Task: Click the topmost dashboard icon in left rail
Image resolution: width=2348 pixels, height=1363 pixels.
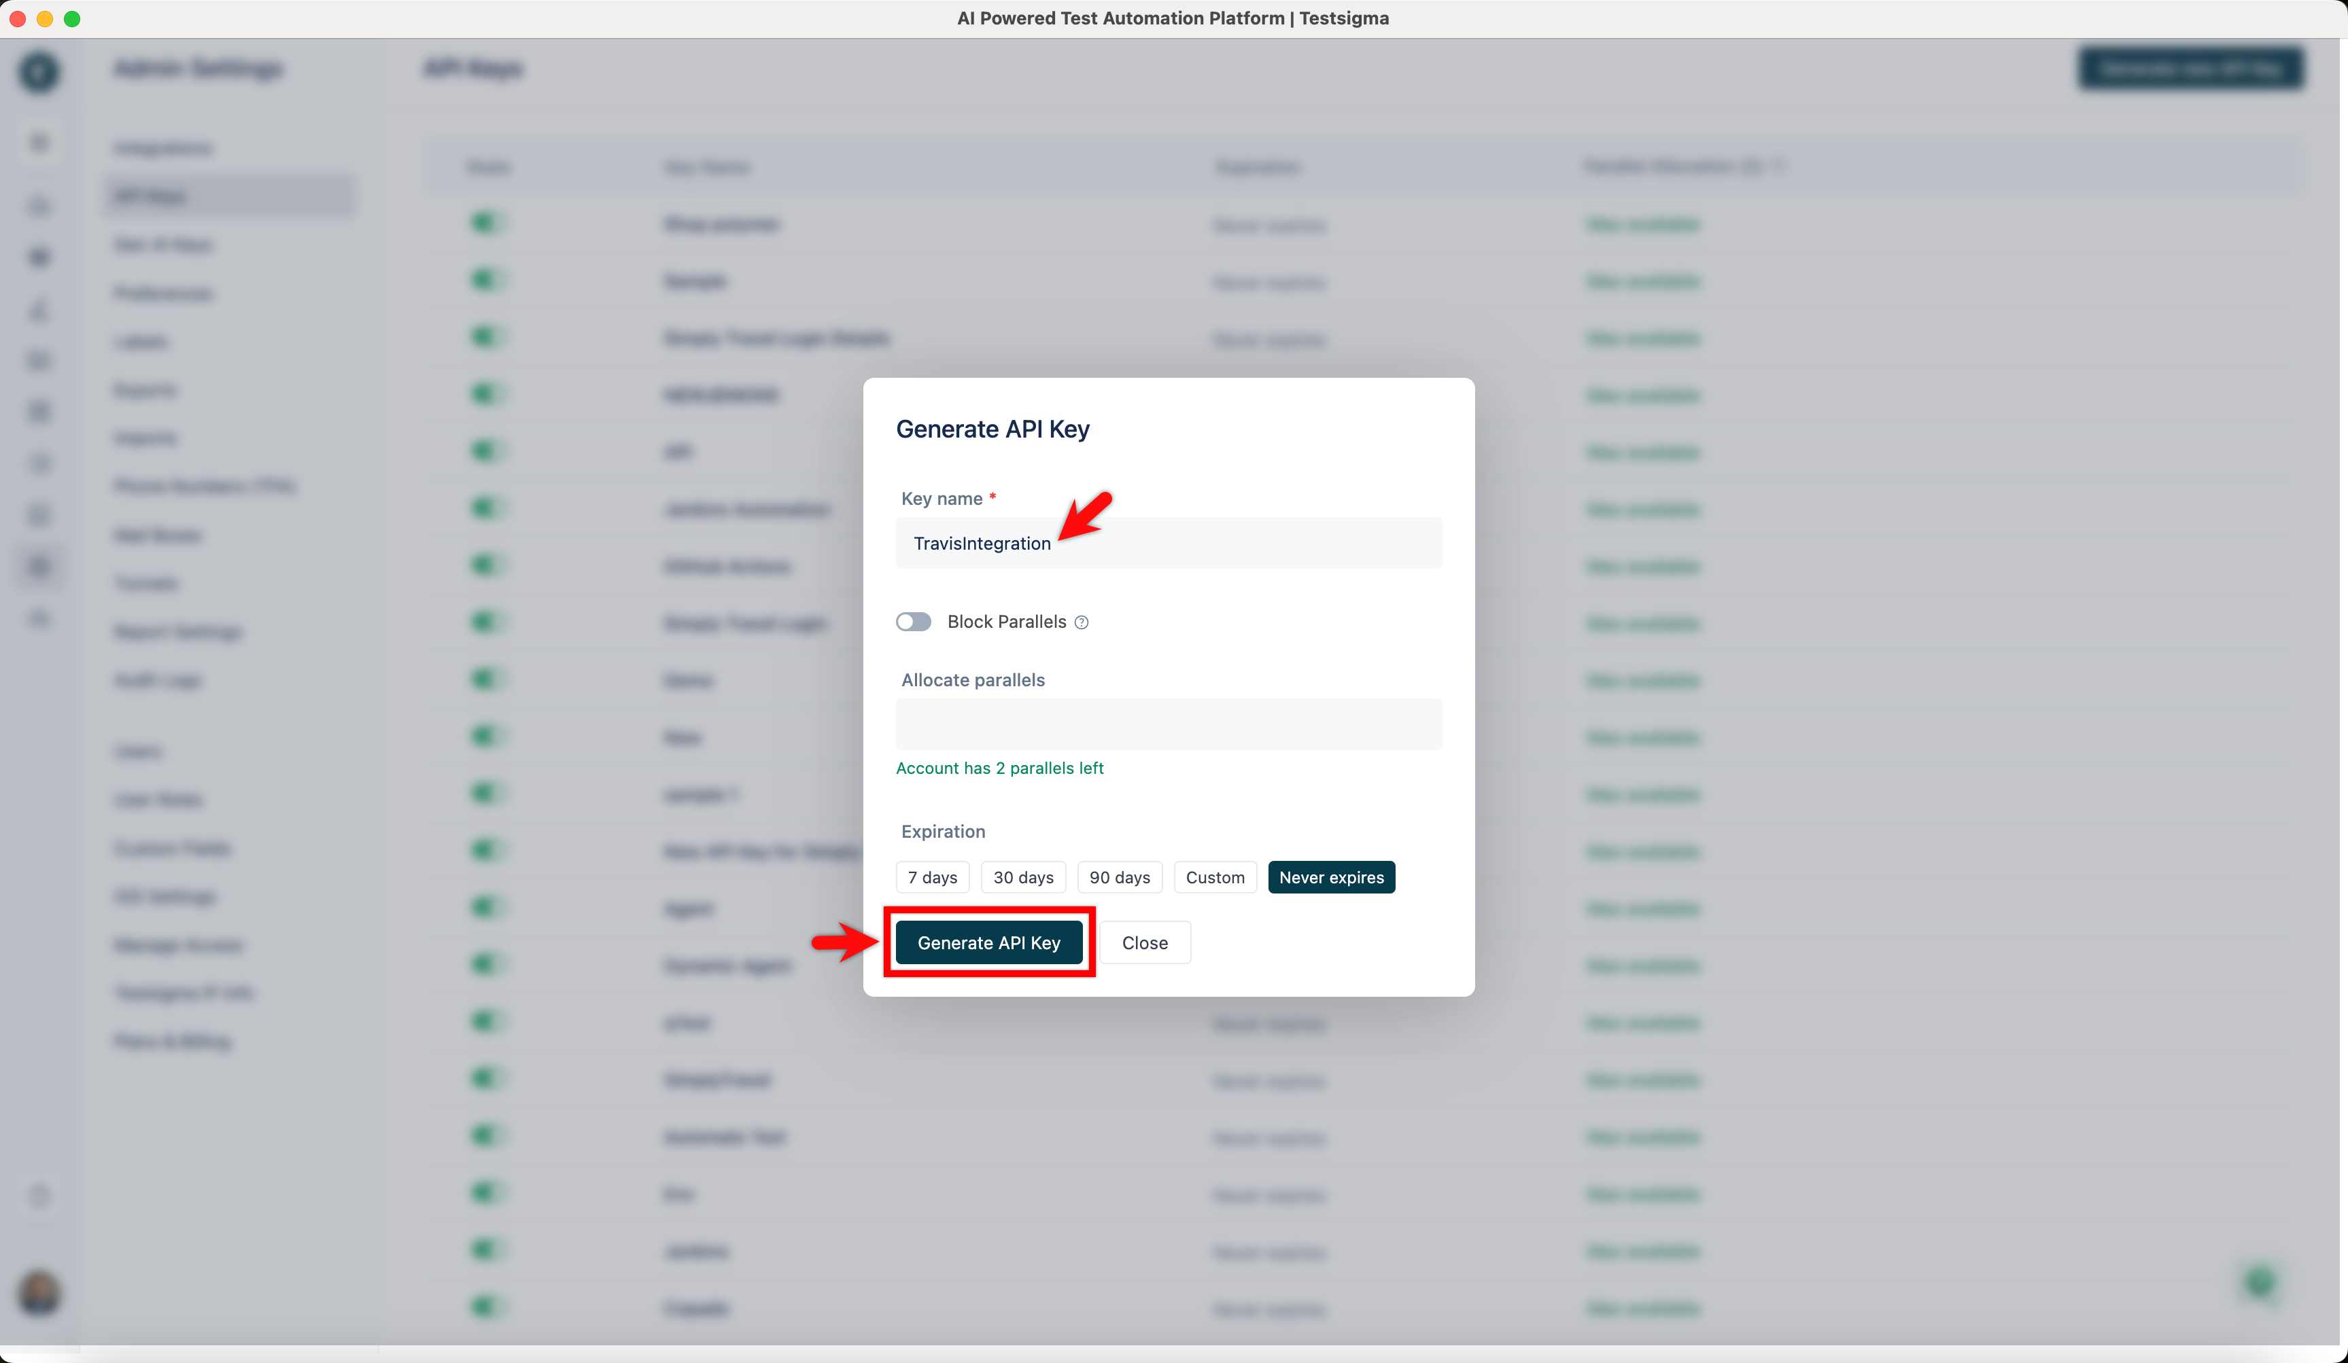Action: [x=39, y=143]
